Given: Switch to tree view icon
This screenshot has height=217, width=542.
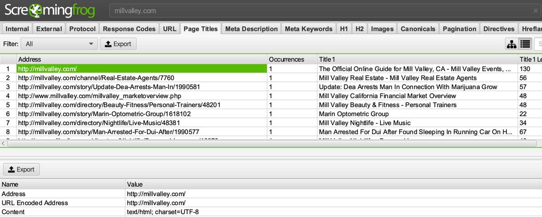Looking at the screenshot, I should [511, 44].
